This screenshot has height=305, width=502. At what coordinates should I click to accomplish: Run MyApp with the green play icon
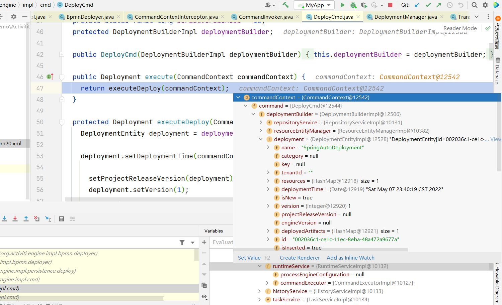click(342, 5)
